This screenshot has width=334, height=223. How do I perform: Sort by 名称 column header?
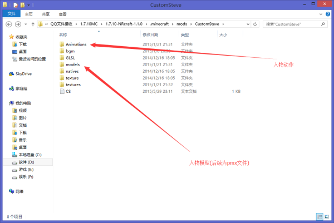pos(63,34)
